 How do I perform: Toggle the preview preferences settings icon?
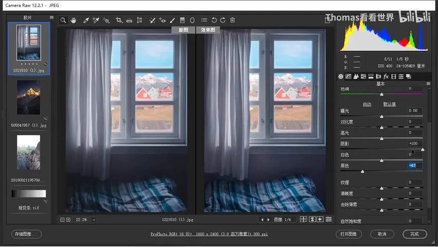[329, 220]
